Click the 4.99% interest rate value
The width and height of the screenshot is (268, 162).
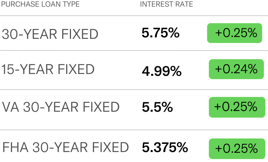(162, 71)
